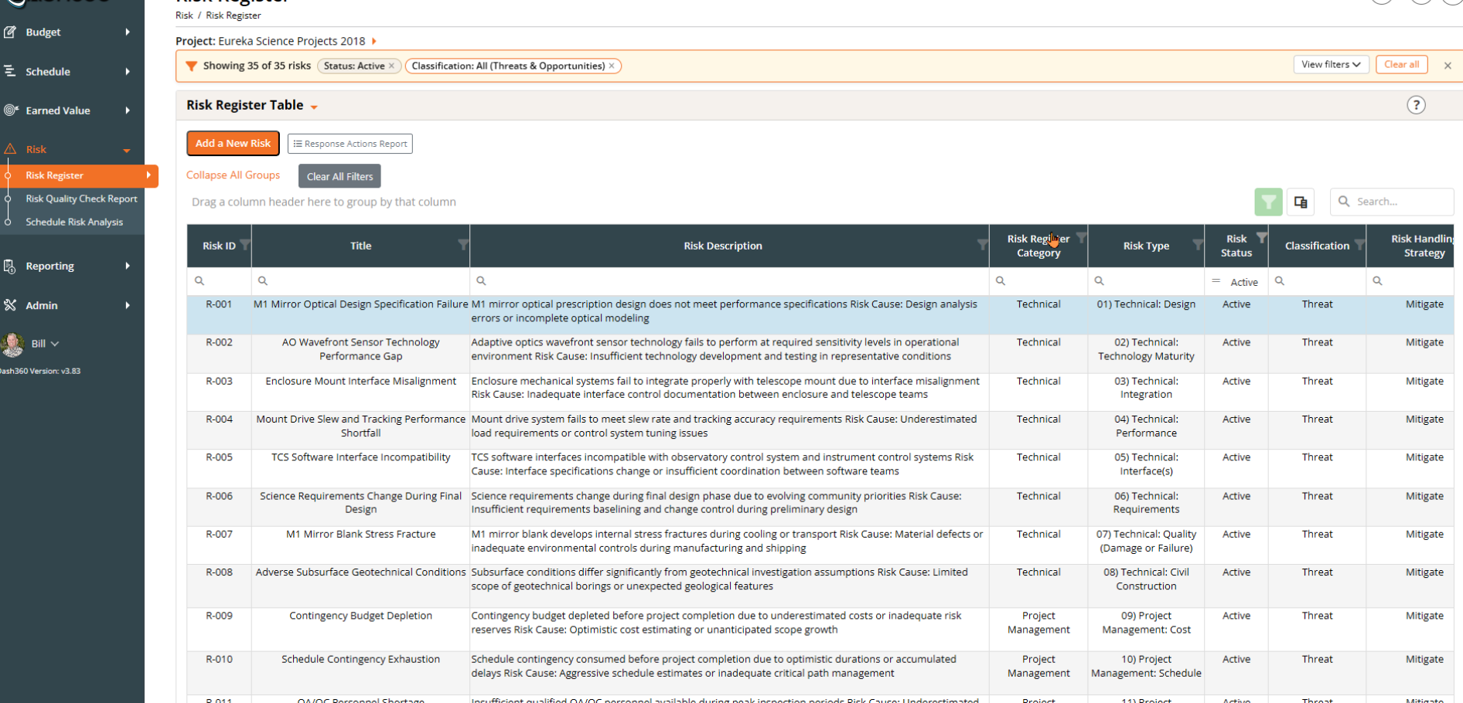Viewport: 1463px width, 703px height.
Task: Click the Admin tools icon
Action: pos(10,305)
